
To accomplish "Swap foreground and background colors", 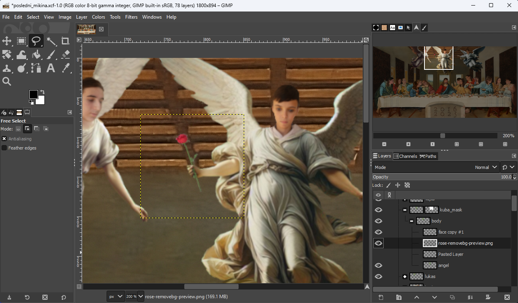I will (x=42, y=92).
